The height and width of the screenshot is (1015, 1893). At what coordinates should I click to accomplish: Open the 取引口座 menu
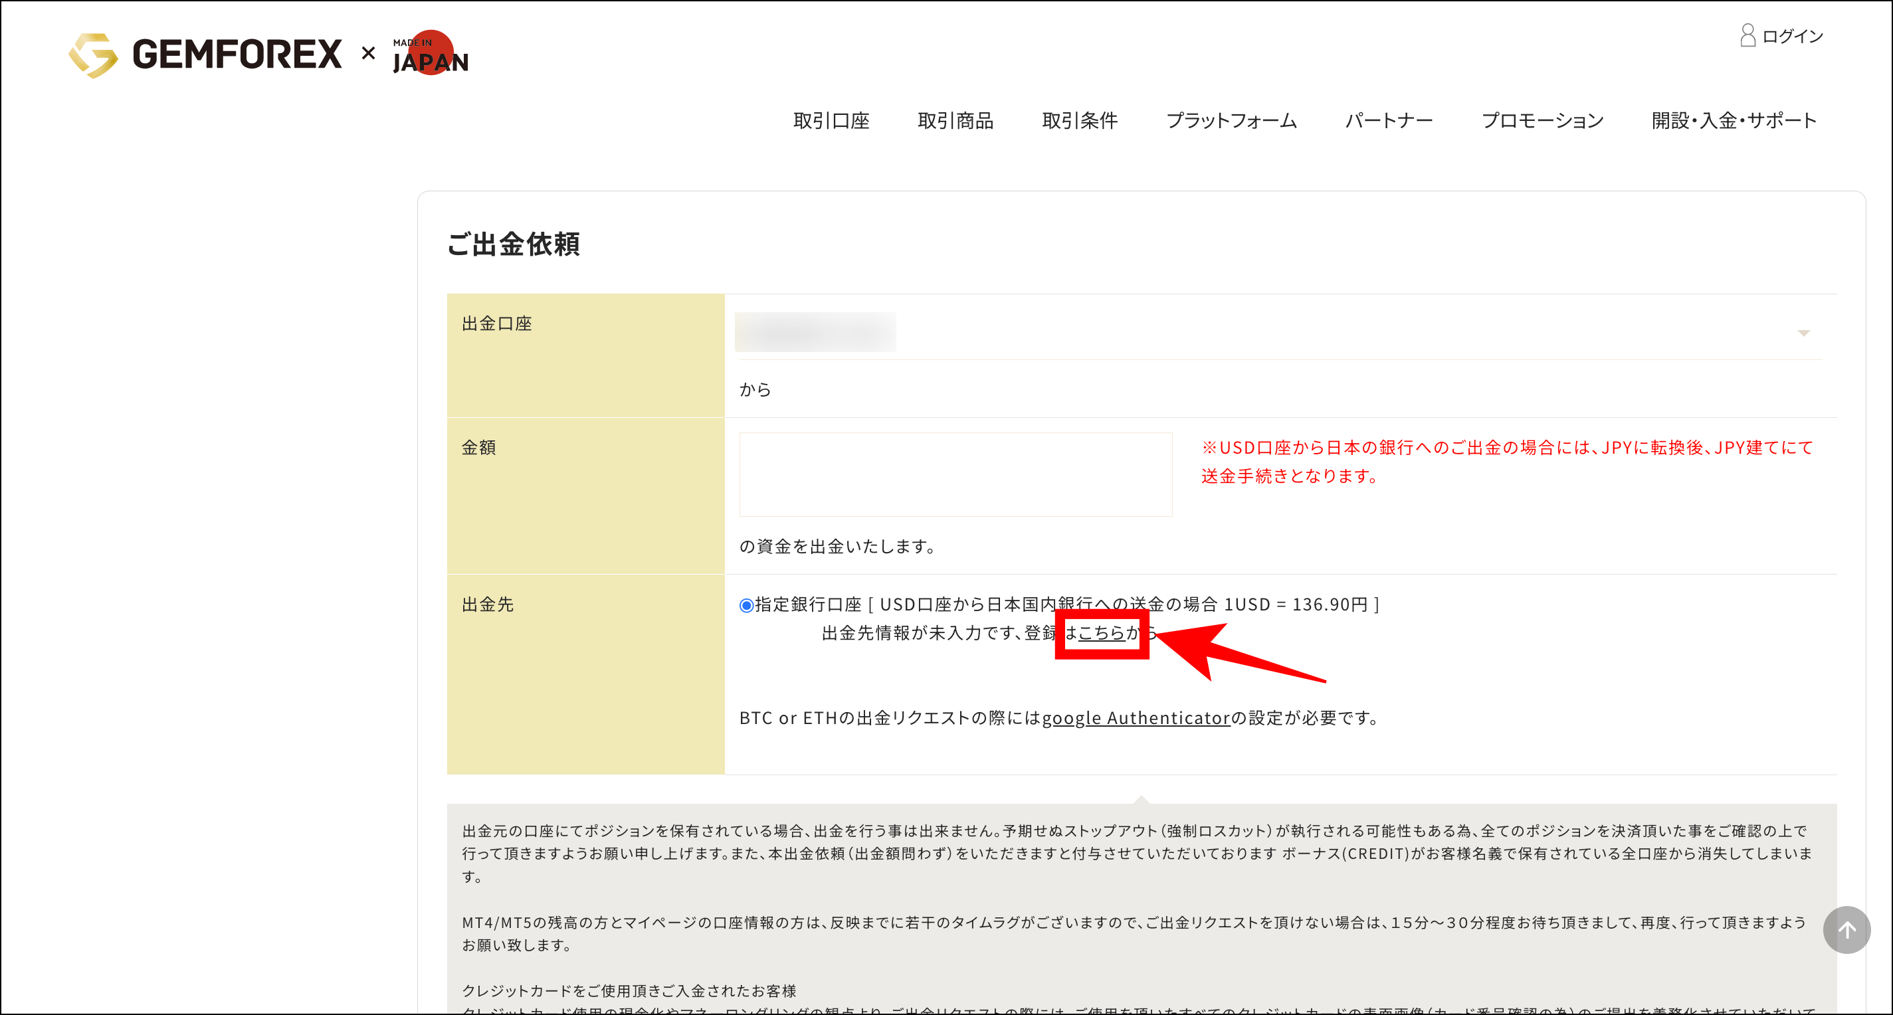[x=831, y=120]
